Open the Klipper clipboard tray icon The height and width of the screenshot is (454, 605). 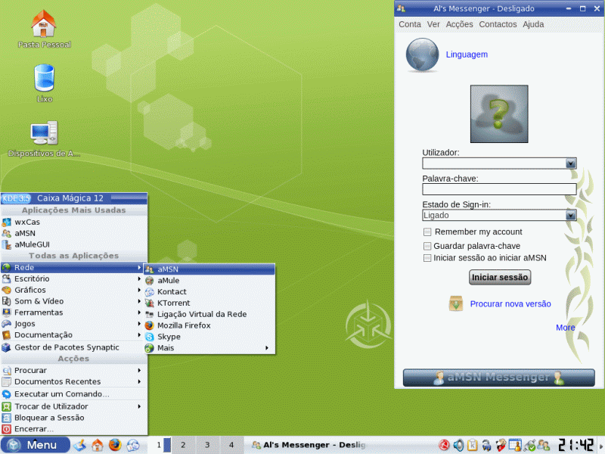click(472, 445)
